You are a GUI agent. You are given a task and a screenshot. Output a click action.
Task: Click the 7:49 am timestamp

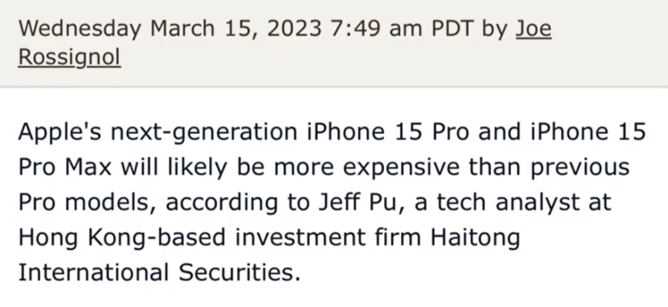click(377, 29)
